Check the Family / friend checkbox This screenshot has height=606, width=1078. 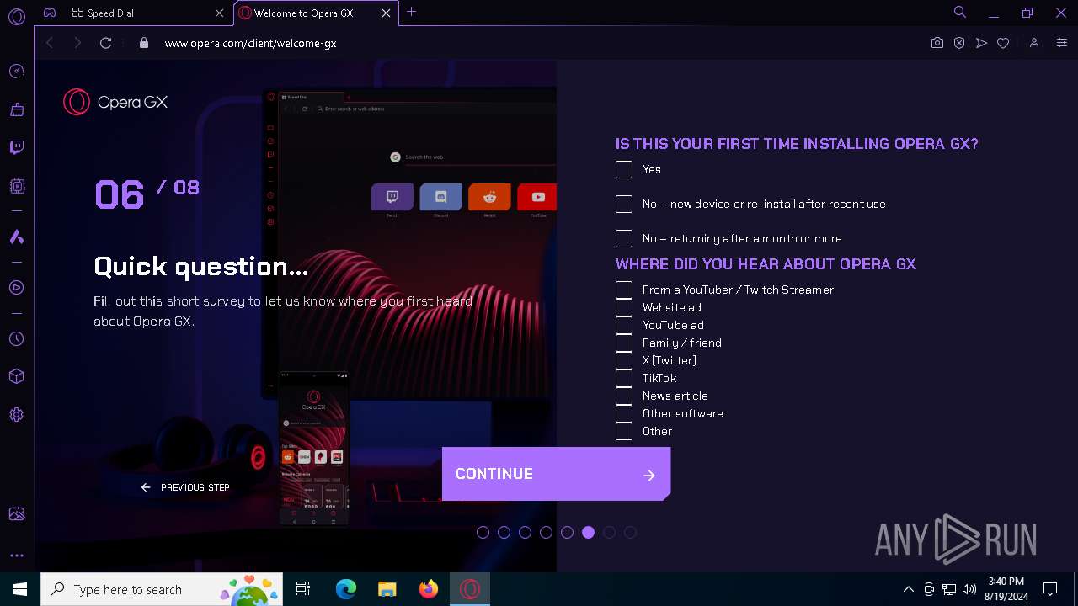(x=624, y=343)
